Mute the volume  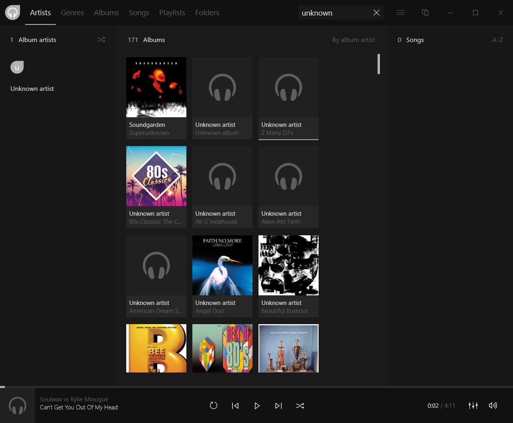click(x=493, y=405)
